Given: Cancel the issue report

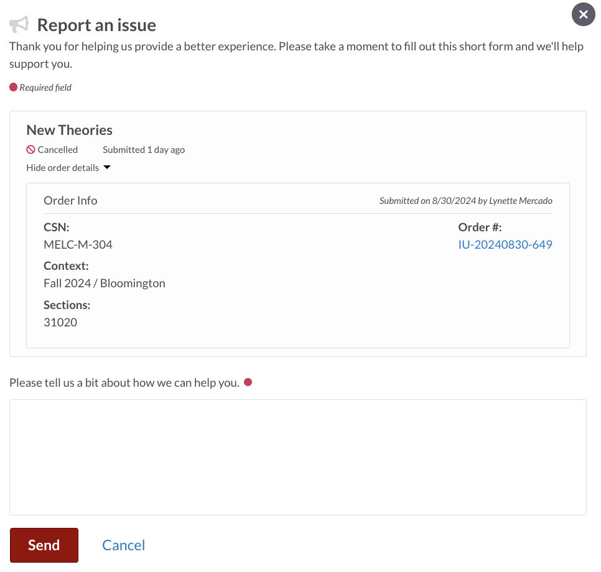Looking at the screenshot, I should tap(123, 545).
